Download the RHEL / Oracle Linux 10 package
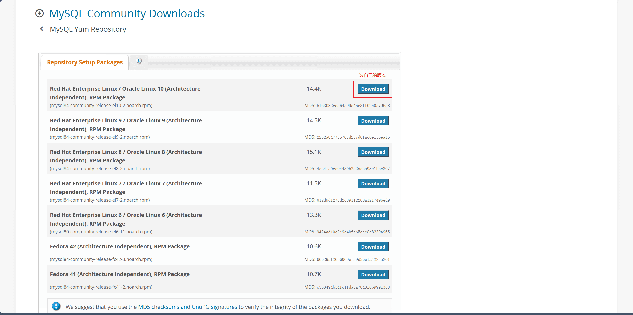 pos(373,89)
